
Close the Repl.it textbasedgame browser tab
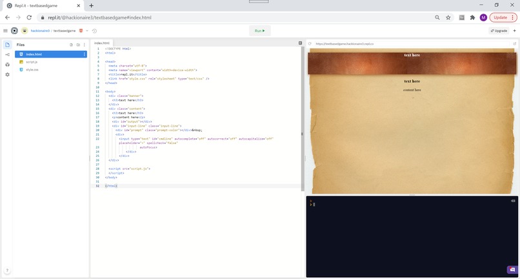[78, 6]
